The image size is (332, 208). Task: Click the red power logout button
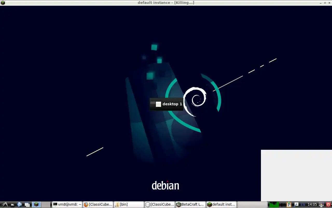click(x=328, y=205)
